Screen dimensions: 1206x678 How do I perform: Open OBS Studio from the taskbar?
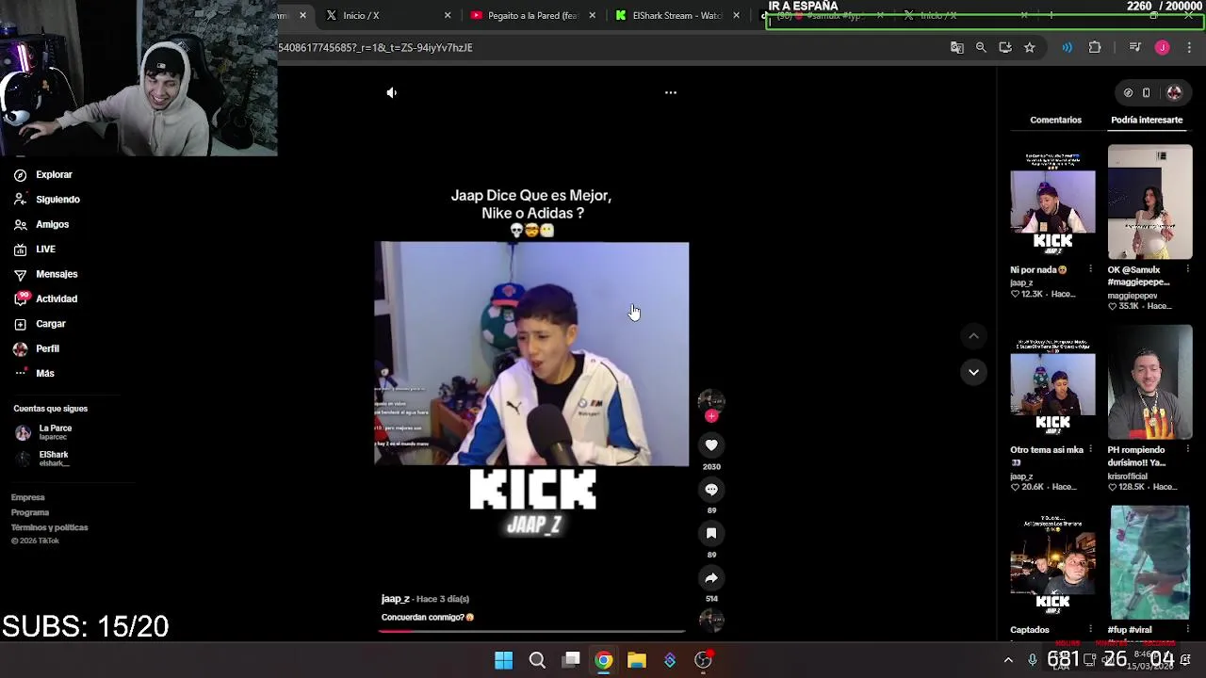tap(703, 660)
